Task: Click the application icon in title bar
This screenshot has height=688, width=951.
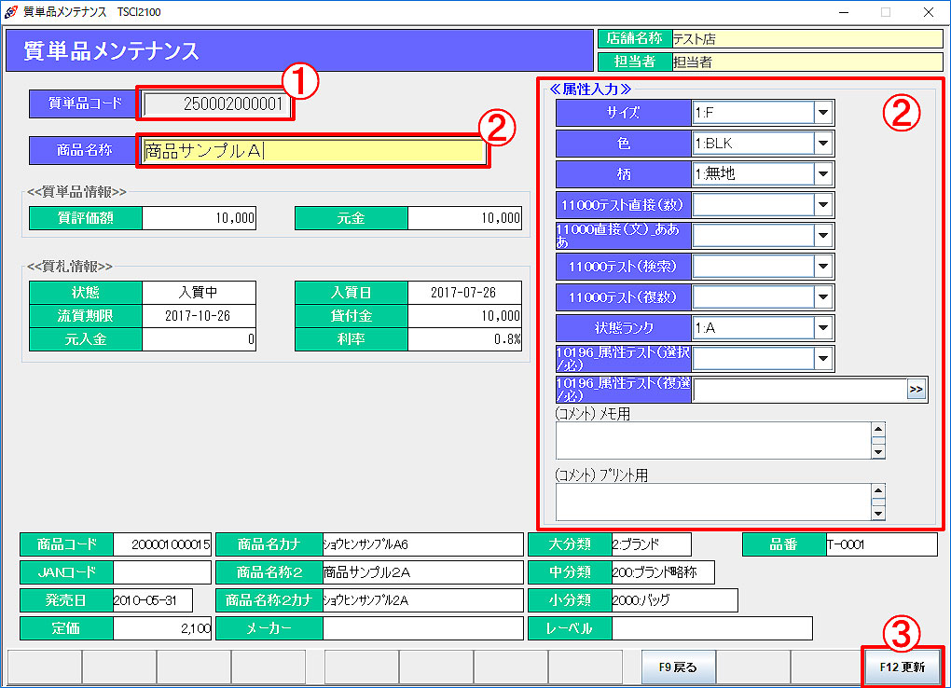Action: tap(10, 11)
